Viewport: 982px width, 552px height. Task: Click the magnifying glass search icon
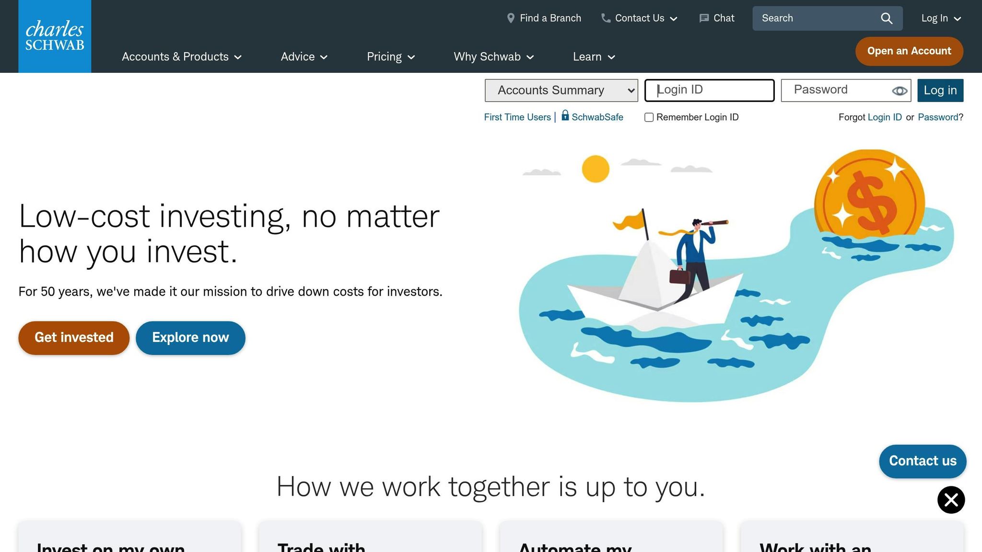pos(887,18)
